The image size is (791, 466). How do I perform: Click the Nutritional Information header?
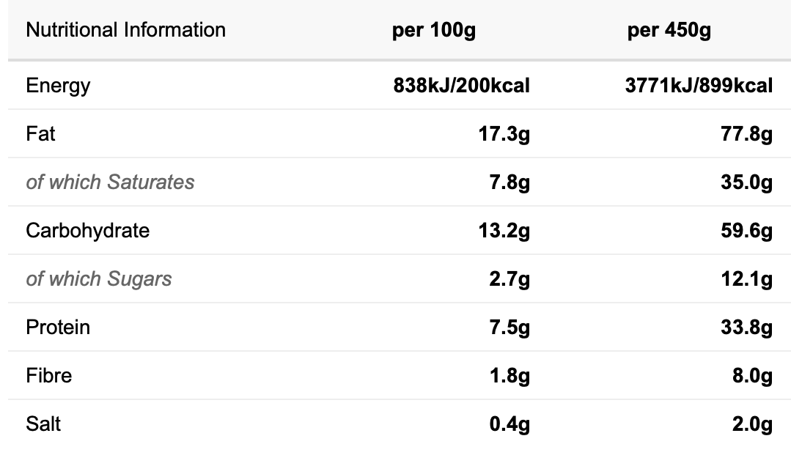pos(125,30)
